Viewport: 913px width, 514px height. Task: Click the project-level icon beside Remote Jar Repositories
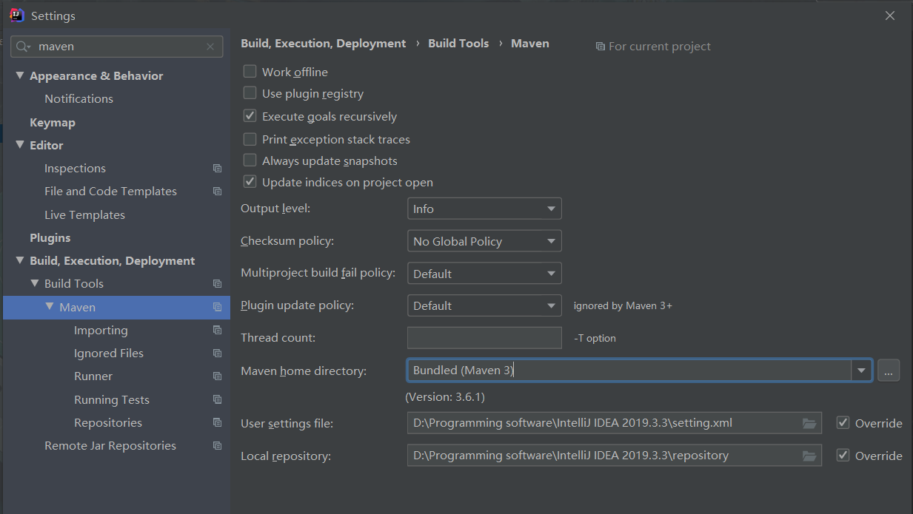[x=217, y=446]
